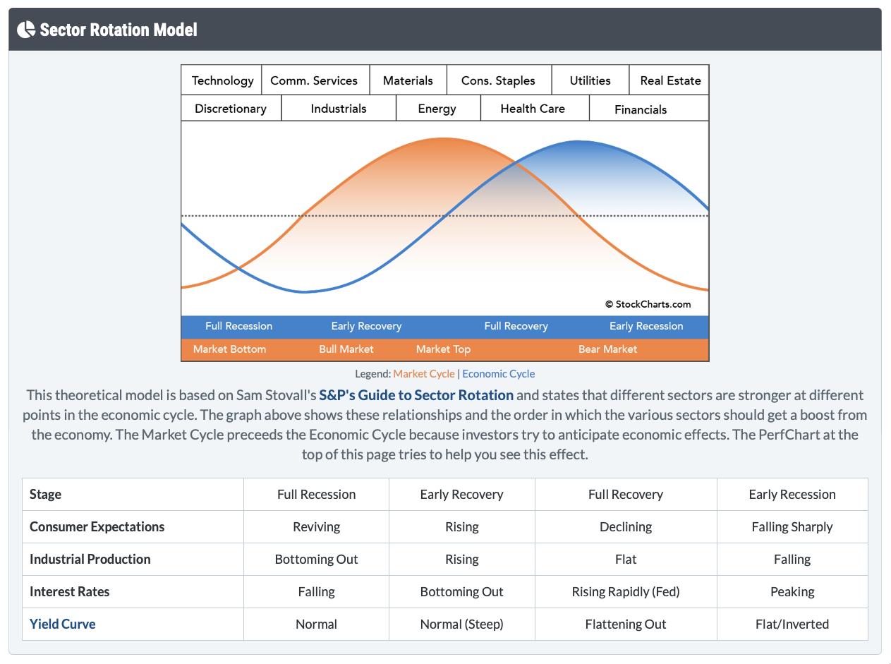Click the pie chart icon in header
The height and width of the screenshot is (664, 891).
(x=26, y=30)
